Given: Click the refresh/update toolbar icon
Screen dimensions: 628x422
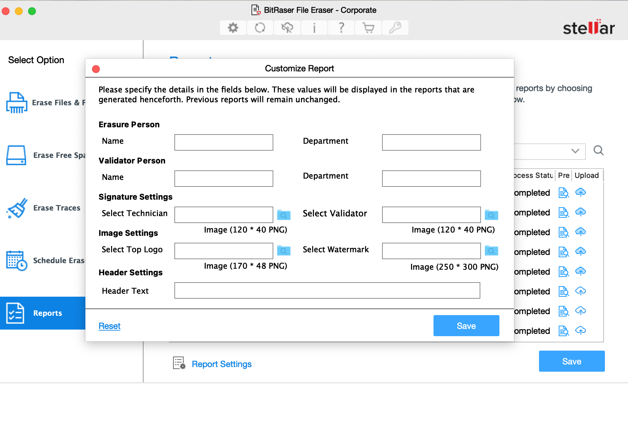Looking at the screenshot, I should (260, 28).
